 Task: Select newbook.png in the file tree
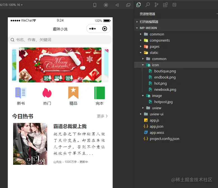click(x=165, y=90)
